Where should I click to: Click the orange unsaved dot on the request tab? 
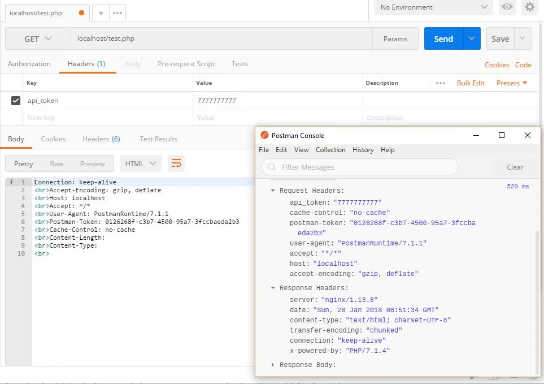tap(81, 13)
